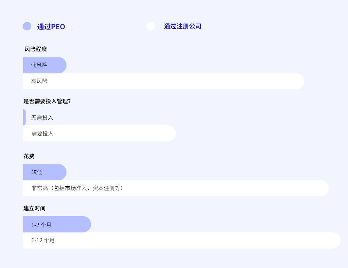Image resolution: width=348 pixels, height=268 pixels.
Task: Click the 高风险 text label
Action: (x=39, y=81)
